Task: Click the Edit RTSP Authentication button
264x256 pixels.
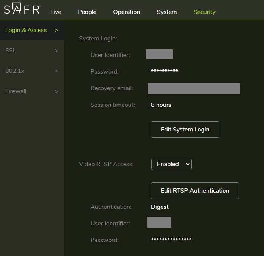Action: [195, 191]
